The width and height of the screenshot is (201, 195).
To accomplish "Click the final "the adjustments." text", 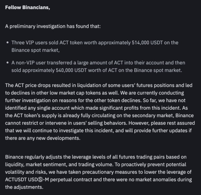I will 24,187.
